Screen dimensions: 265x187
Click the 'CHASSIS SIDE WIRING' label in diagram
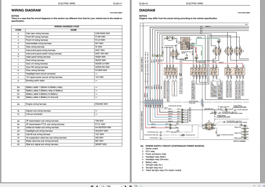pyautogui.click(x=142, y=121)
